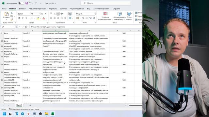
Task: Increase the indent
Action: click(x=65, y=18)
